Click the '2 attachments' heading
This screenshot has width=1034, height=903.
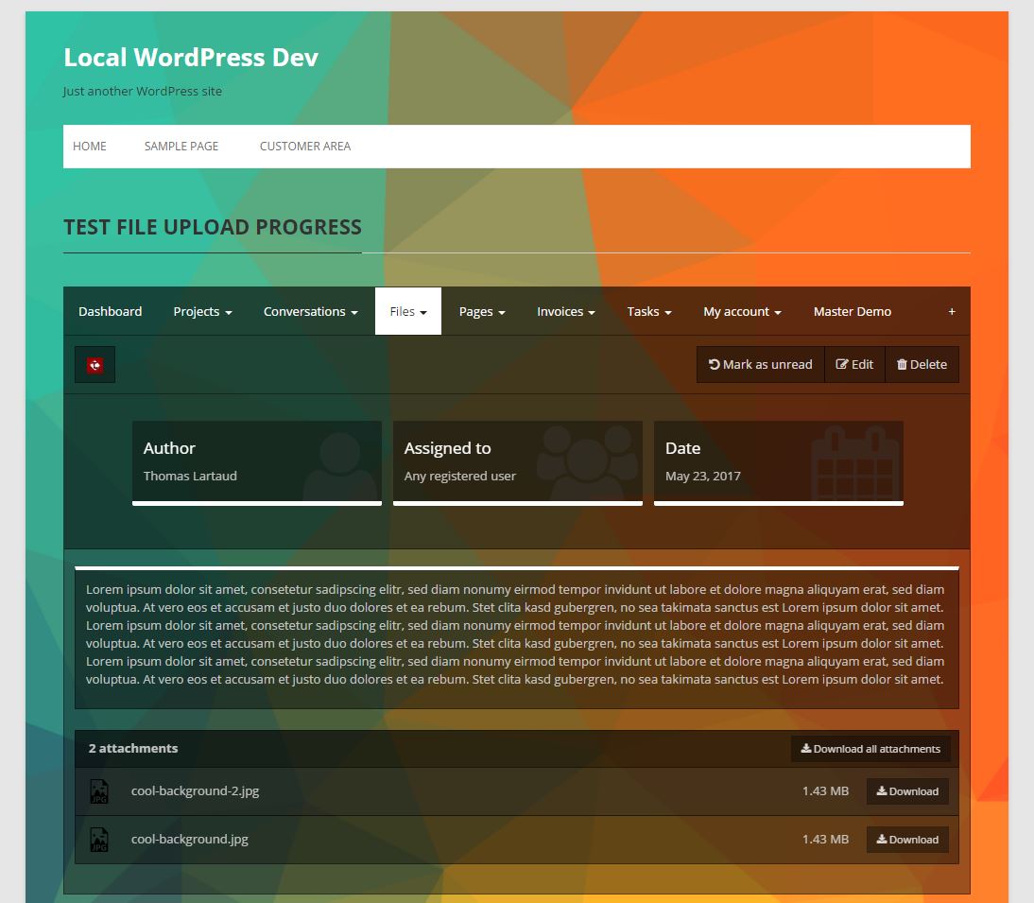coord(133,749)
